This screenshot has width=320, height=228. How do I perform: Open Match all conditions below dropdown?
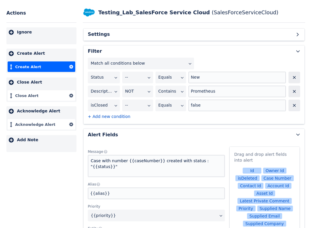[x=141, y=63]
